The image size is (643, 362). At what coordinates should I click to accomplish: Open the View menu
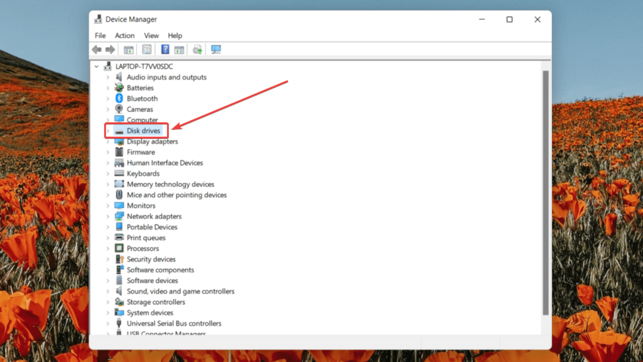coord(151,35)
